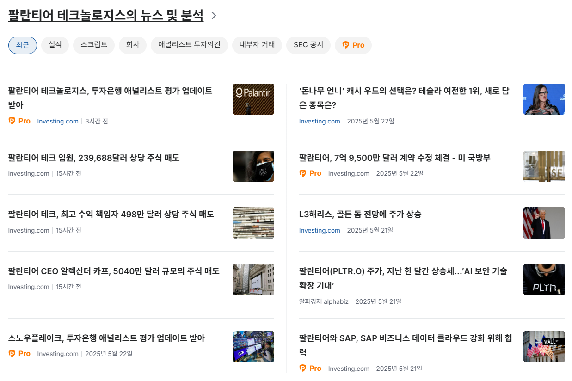
Task: Open the 내부자 거래 tab
Action: click(x=257, y=45)
